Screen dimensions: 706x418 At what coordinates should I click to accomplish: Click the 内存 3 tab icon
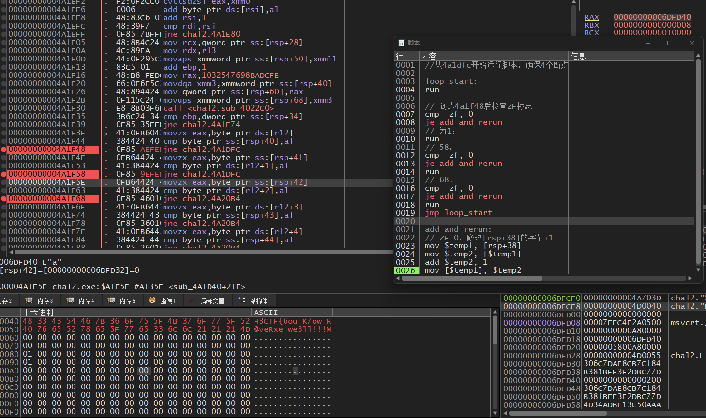(29, 300)
